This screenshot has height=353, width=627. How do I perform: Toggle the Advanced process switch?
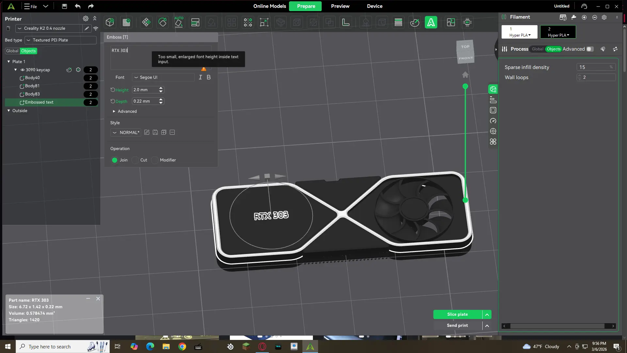590,49
